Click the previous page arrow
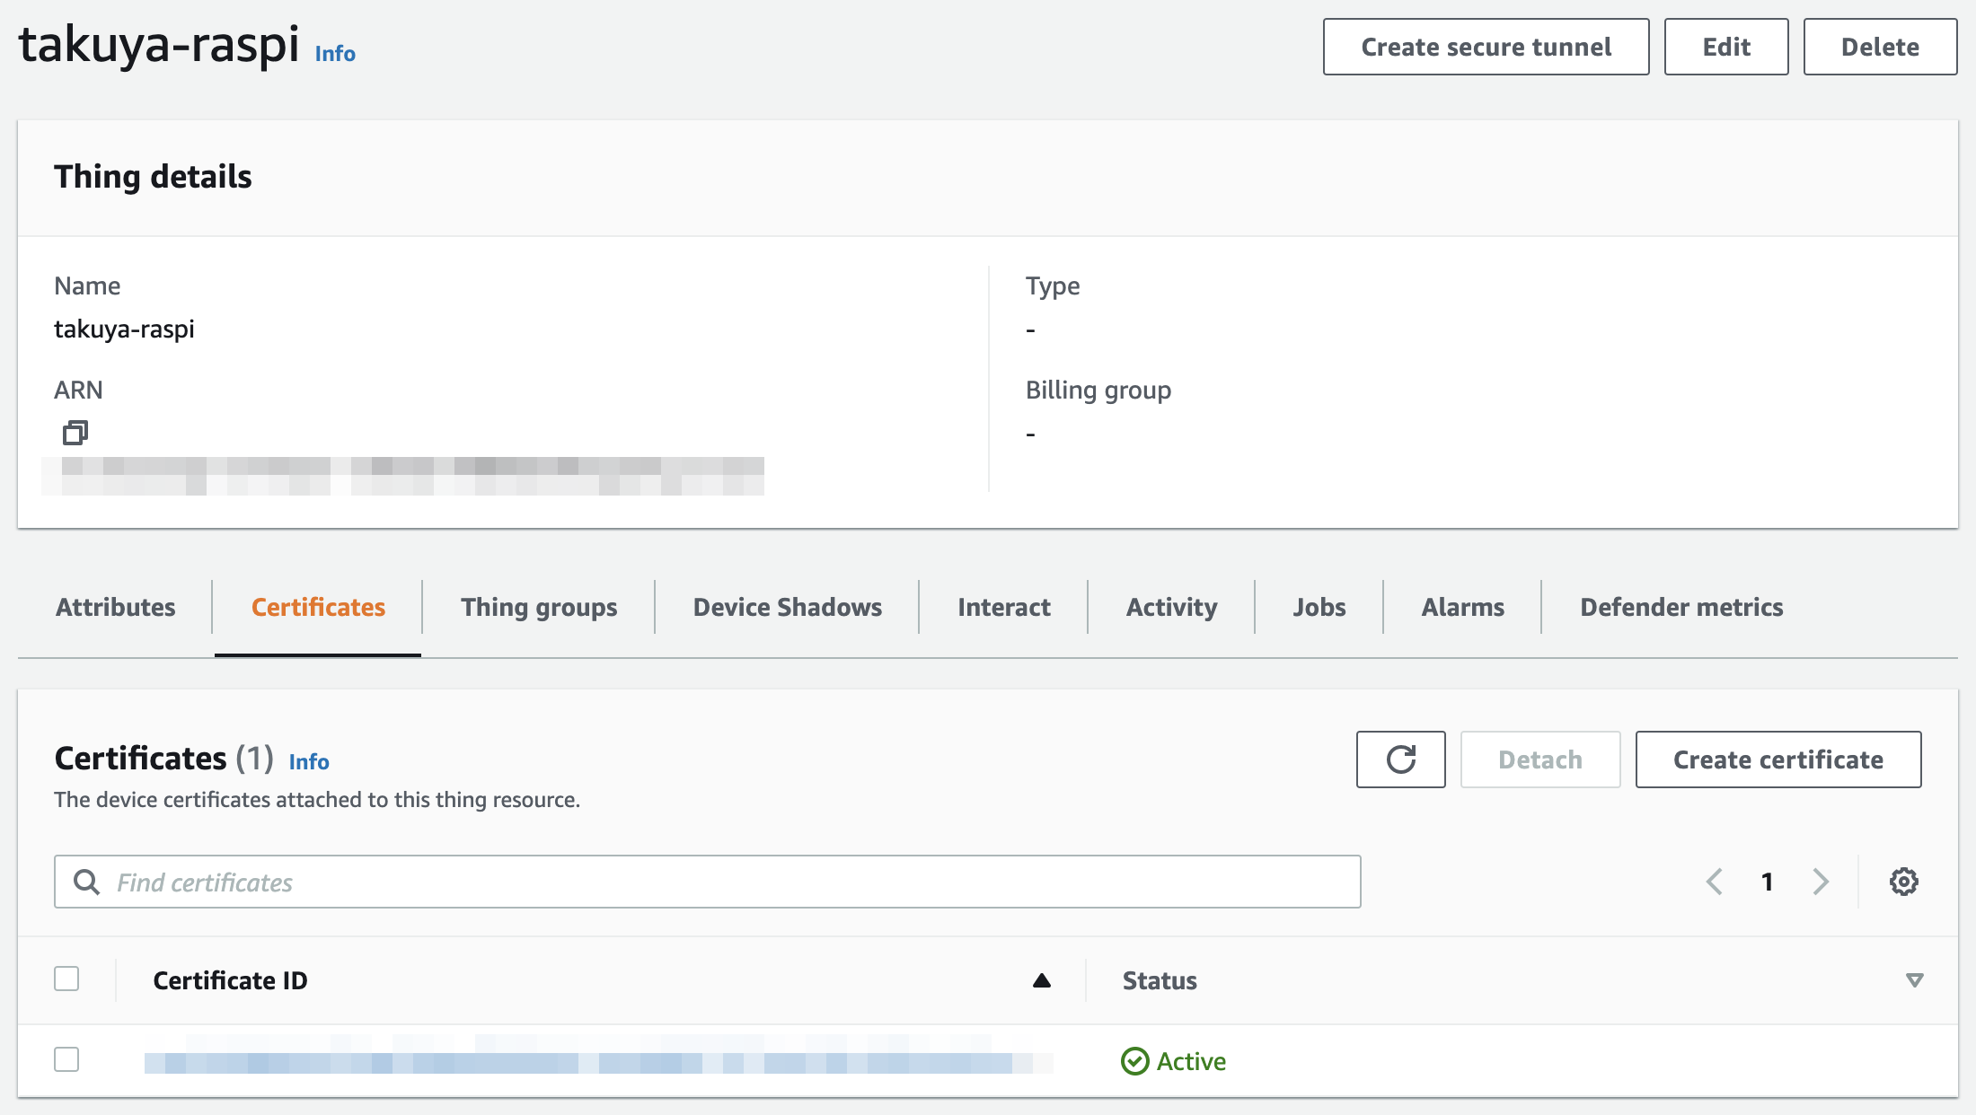1976x1115 pixels. [1715, 882]
